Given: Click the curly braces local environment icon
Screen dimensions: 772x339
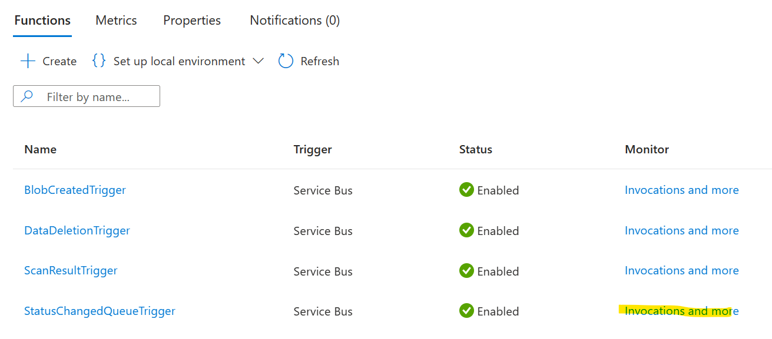Looking at the screenshot, I should point(99,61).
